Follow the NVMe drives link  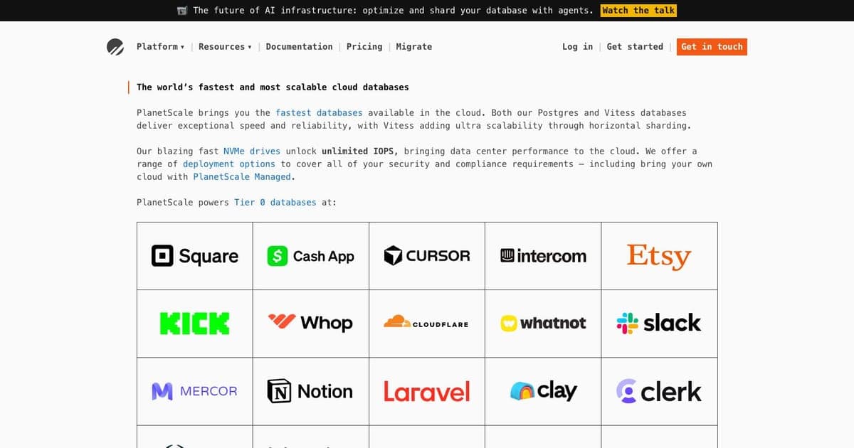[x=252, y=151]
